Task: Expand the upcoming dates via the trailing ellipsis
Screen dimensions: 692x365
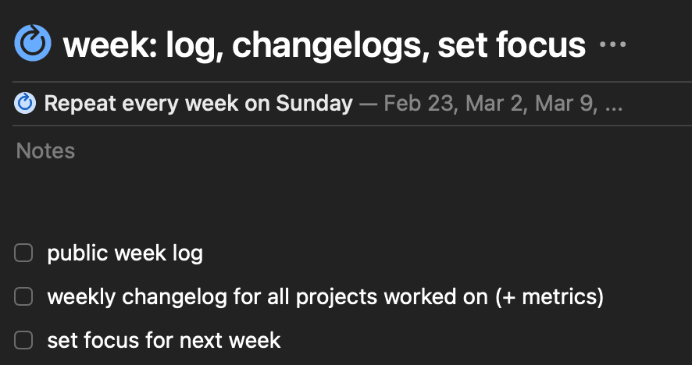Action: coord(614,105)
